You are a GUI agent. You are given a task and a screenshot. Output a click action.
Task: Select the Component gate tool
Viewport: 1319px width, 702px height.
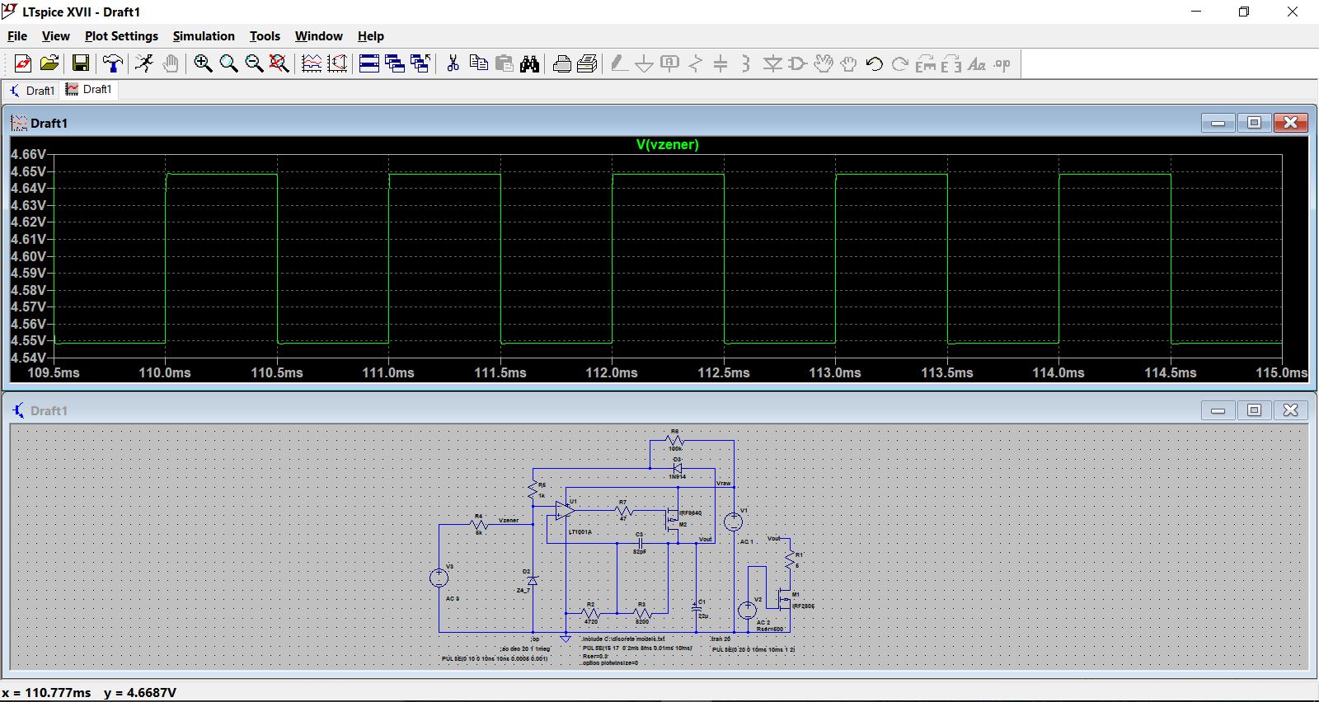pos(798,63)
